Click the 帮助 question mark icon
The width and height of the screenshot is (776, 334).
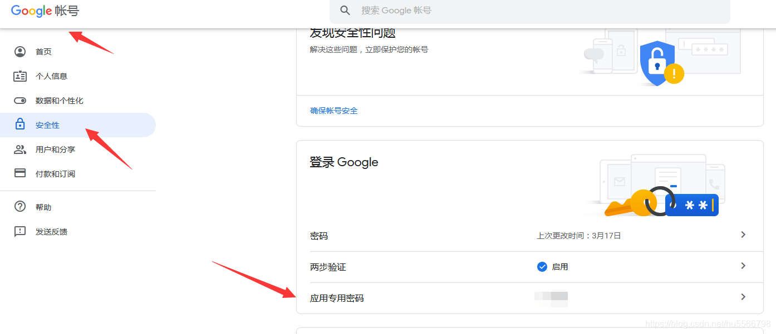click(x=20, y=207)
